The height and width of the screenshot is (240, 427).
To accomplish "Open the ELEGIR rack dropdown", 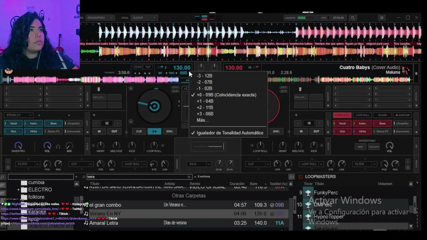I will point(144,18).
